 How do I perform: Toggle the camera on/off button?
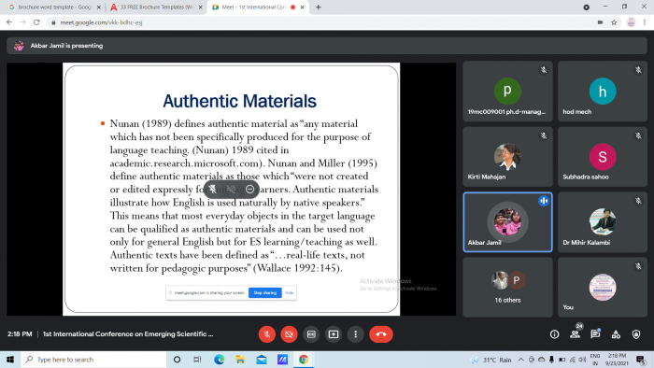coord(289,334)
